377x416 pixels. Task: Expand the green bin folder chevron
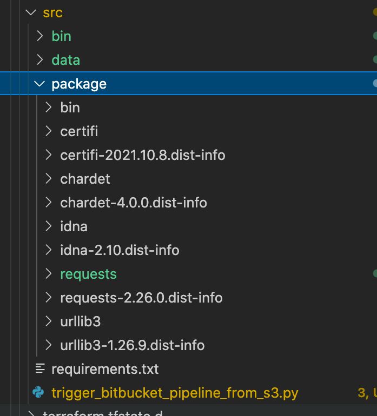[39, 36]
